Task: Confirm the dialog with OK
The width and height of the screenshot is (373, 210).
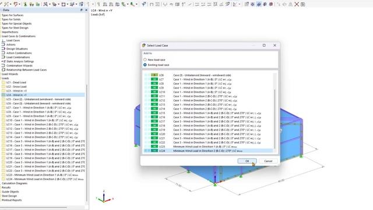Action: [247, 161]
